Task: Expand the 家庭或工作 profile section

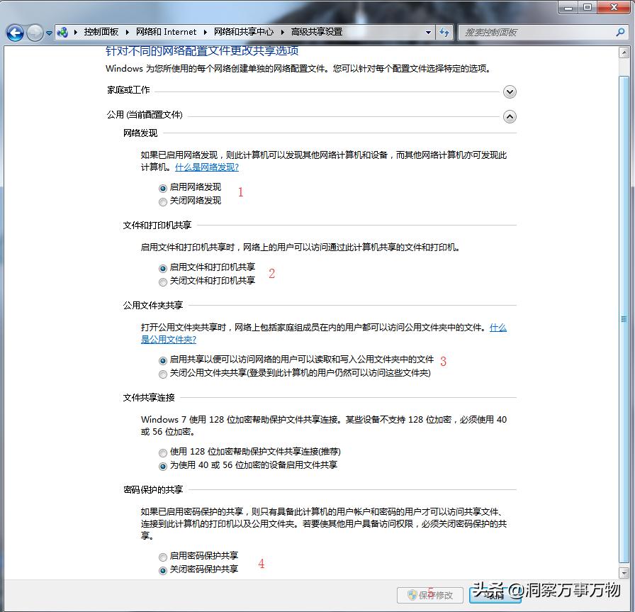Action: pyautogui.click(x=510, y=91)
